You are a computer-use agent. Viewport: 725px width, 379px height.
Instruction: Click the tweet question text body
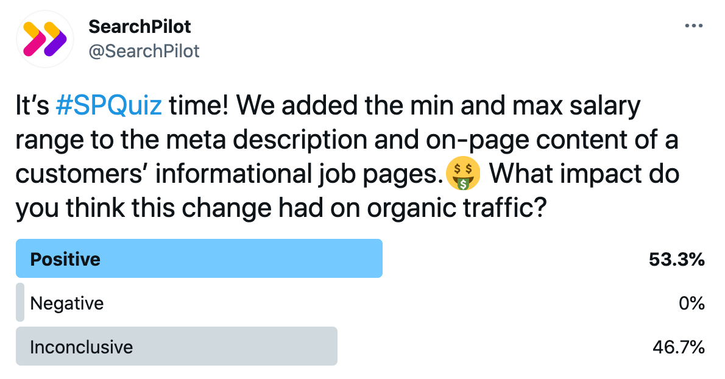(347, 156)
